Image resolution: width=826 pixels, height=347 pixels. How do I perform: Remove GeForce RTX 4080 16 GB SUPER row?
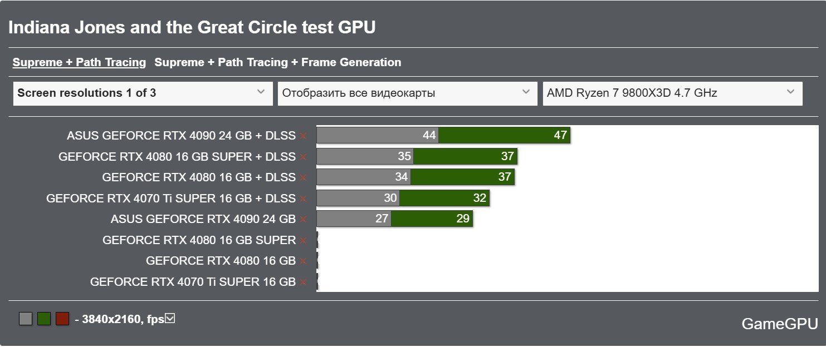303,240
